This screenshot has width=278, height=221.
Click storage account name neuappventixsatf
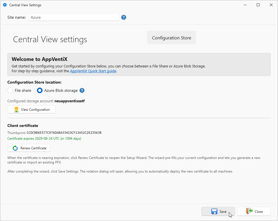(x=69, y=101)
